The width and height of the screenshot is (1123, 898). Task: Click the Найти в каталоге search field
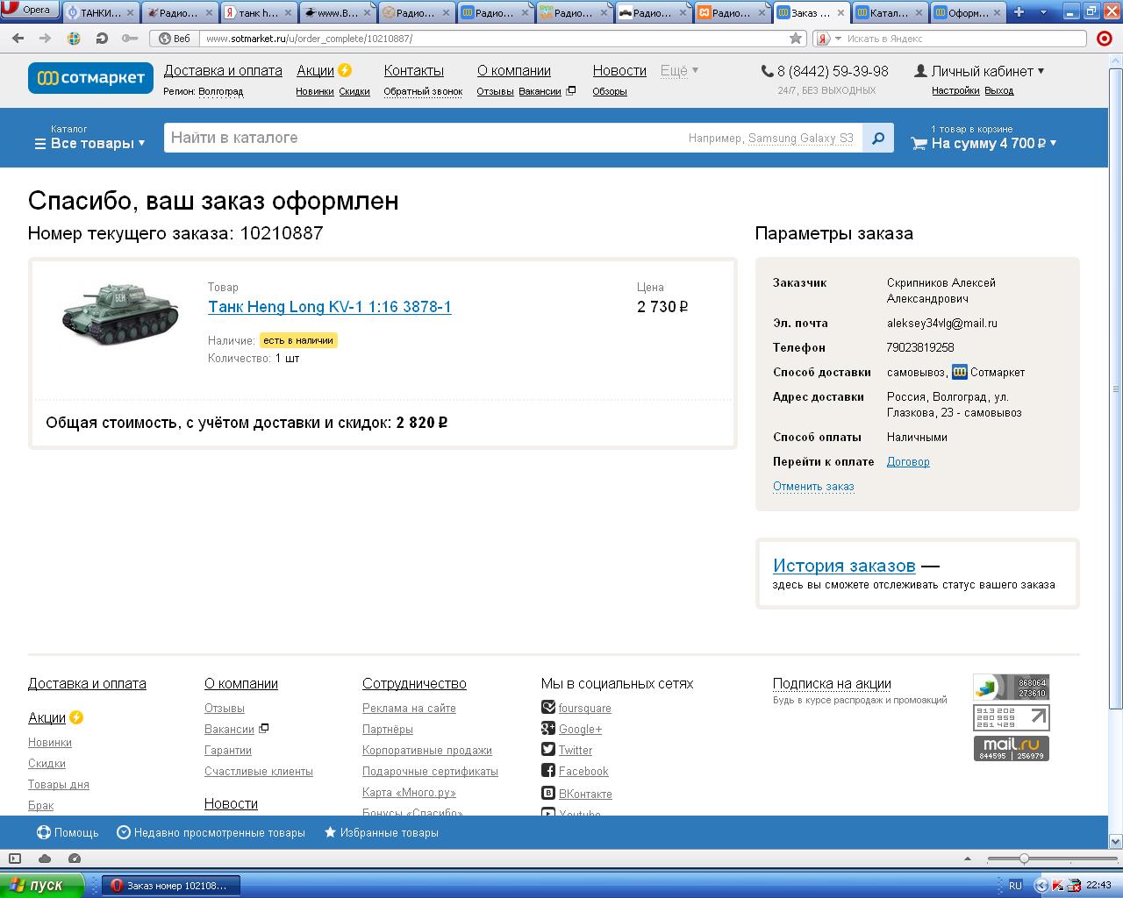click(x=421, y=138)
